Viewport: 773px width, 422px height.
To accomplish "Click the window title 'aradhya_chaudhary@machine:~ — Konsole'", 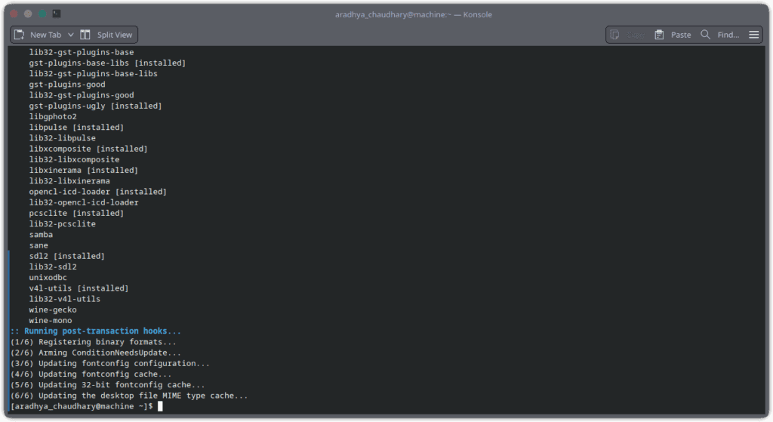I will 414,15.
